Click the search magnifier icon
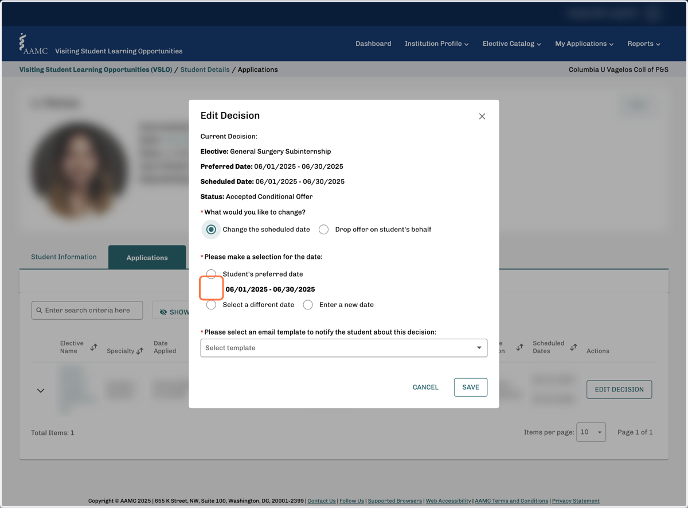The width and height of the screenshot is (688, 508). point(39,311)
